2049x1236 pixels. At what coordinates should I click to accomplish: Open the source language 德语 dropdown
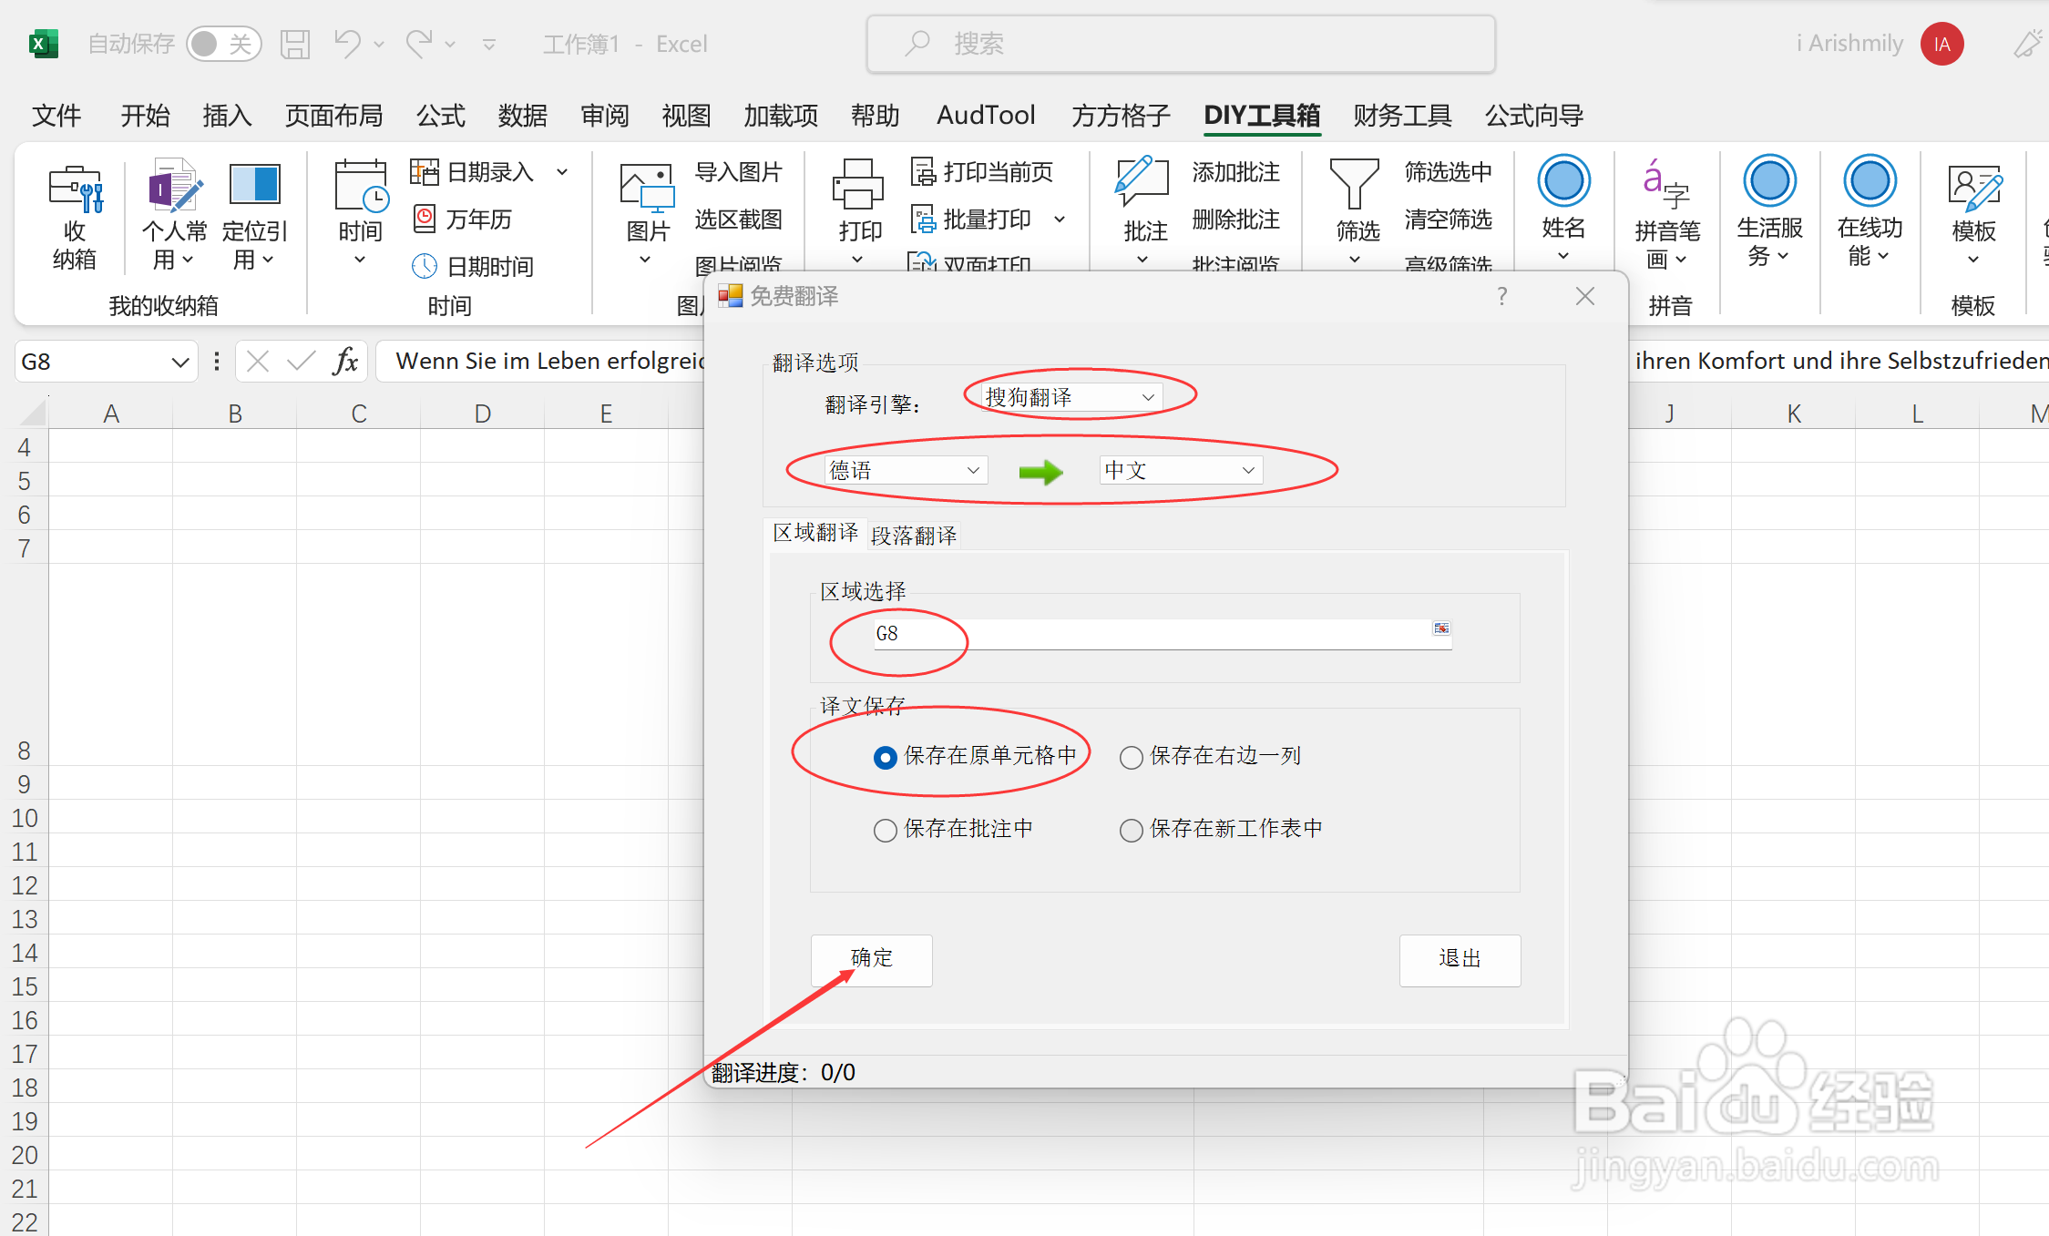(x=905, y=470)
